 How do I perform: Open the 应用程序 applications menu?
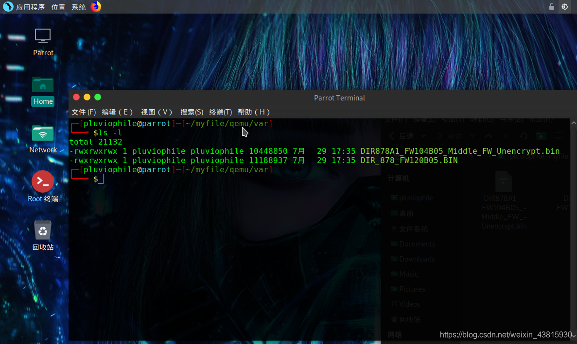tap(31, 7)
